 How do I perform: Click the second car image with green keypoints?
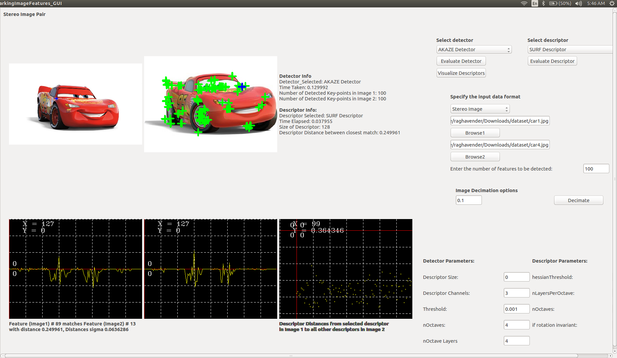coord(211,104)
